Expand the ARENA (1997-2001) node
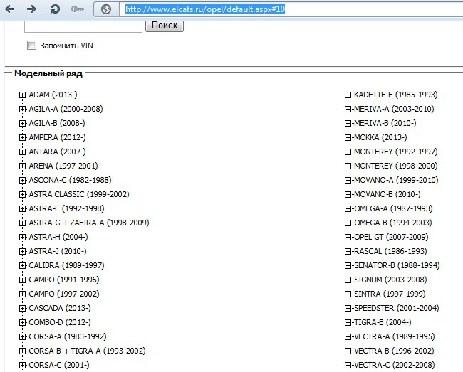 pos(23,166)
